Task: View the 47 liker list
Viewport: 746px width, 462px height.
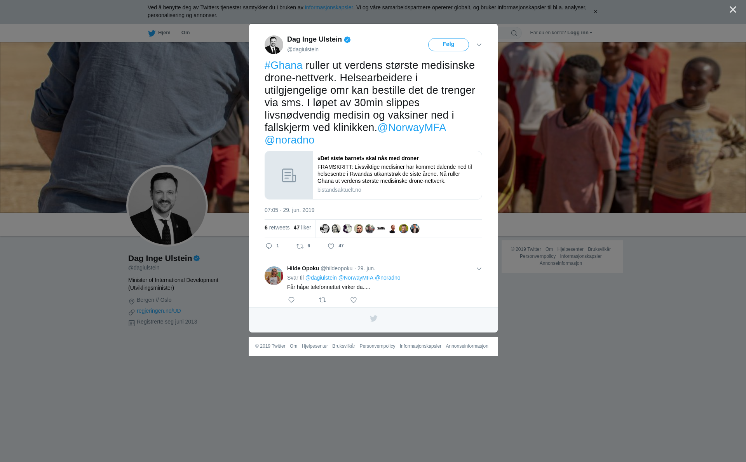Action: (x=302, y=227)
